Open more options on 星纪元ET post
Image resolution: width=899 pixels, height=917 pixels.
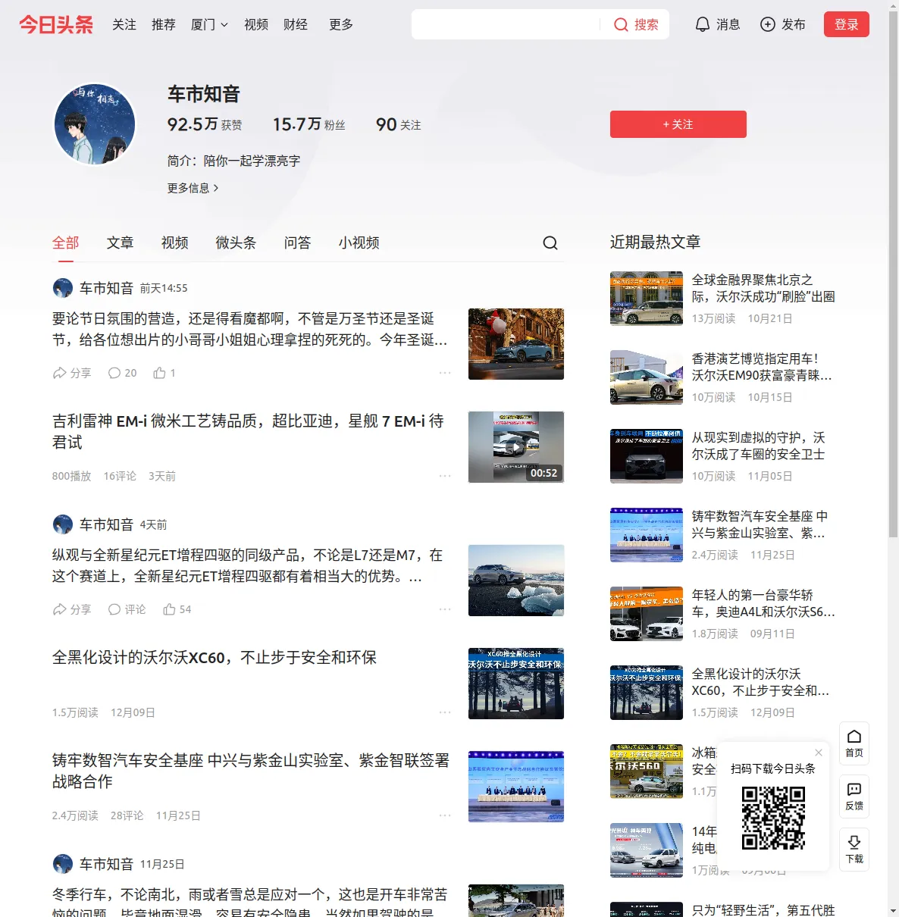(x=445, y=609)
